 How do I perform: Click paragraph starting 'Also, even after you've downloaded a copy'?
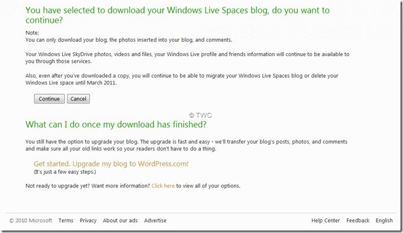click(x=182, y=80)
